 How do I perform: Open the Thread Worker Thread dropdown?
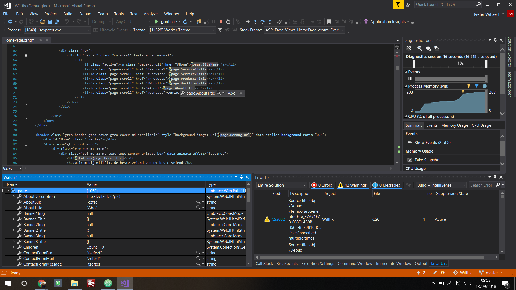tap(213, 30)
